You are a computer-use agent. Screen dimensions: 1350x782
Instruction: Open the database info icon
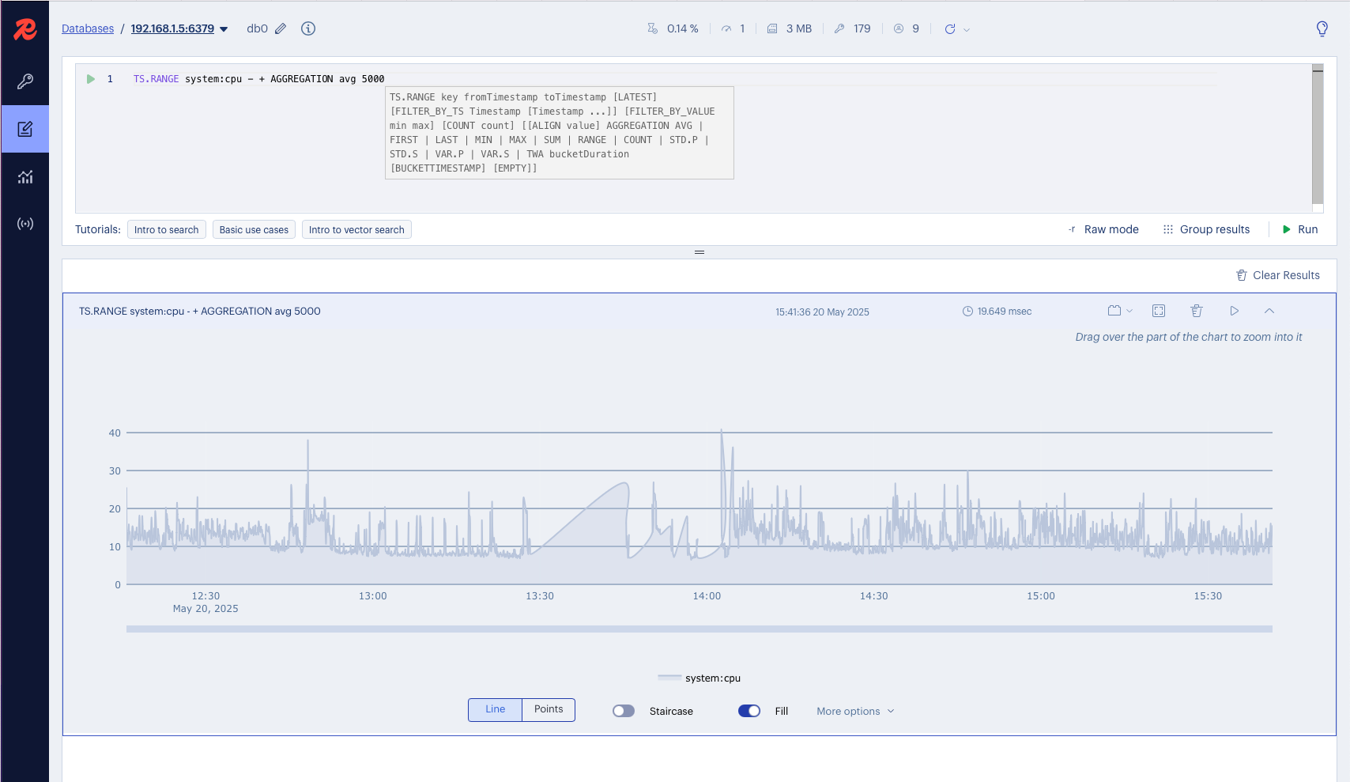click(308, 28)
